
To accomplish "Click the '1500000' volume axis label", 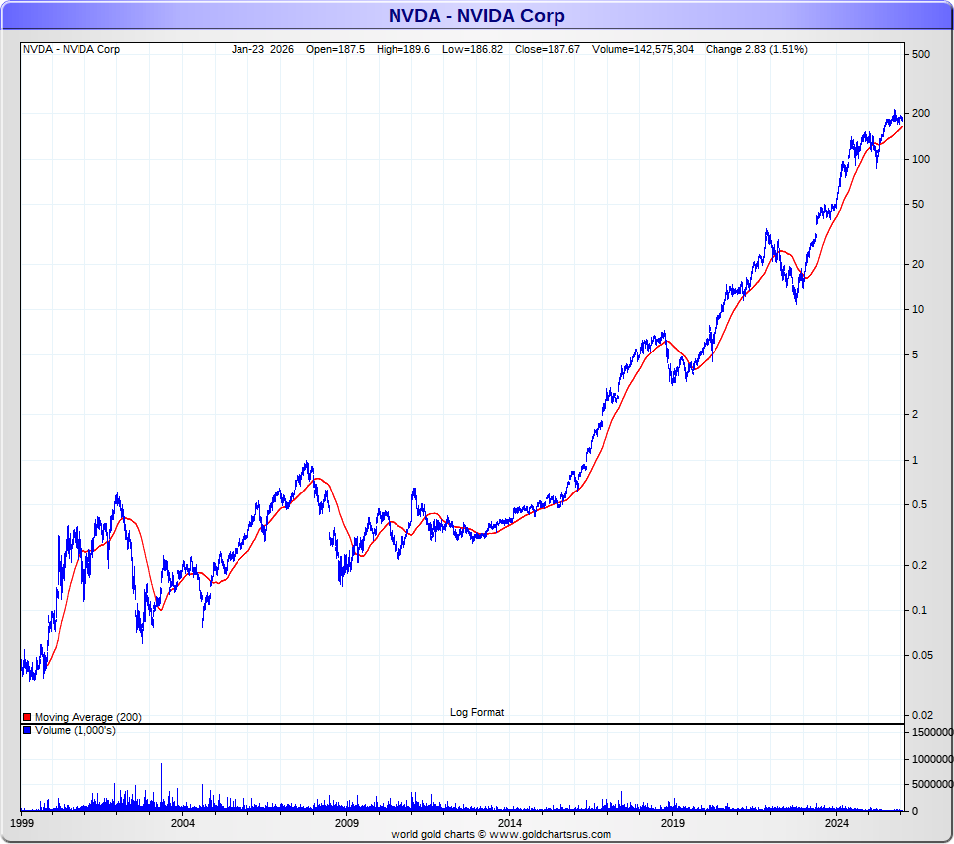I will click(933, 732).
